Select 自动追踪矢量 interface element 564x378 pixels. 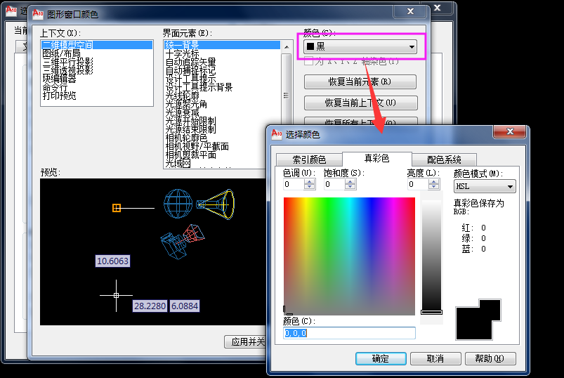coord(190,62)
